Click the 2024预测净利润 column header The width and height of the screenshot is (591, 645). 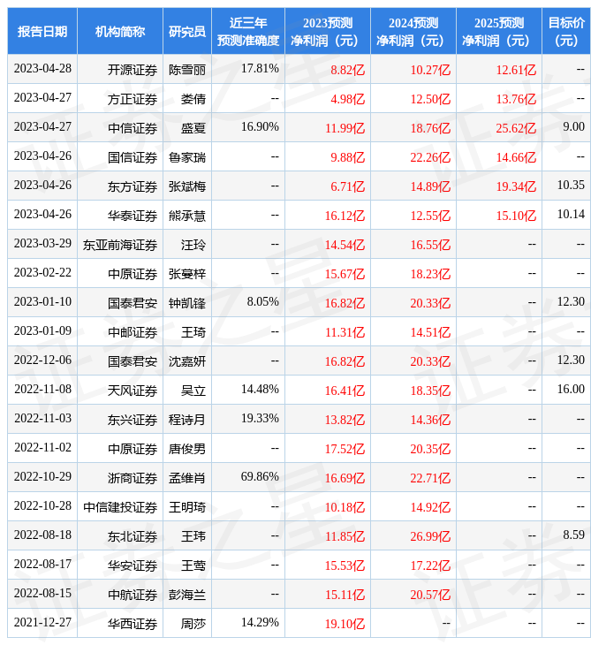(413, 31)
